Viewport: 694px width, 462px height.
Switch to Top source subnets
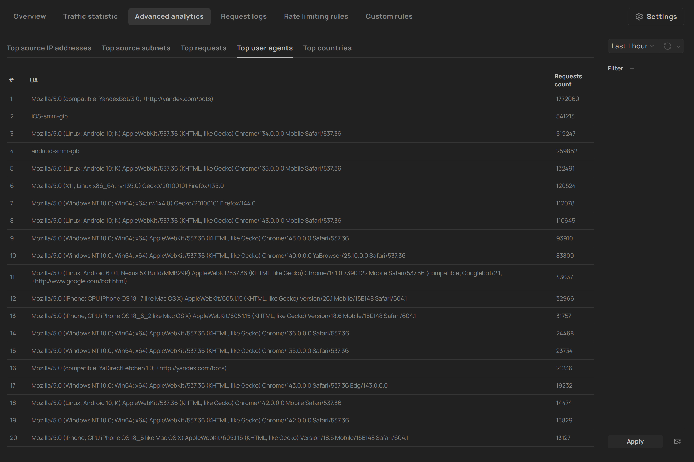(136, 48)
